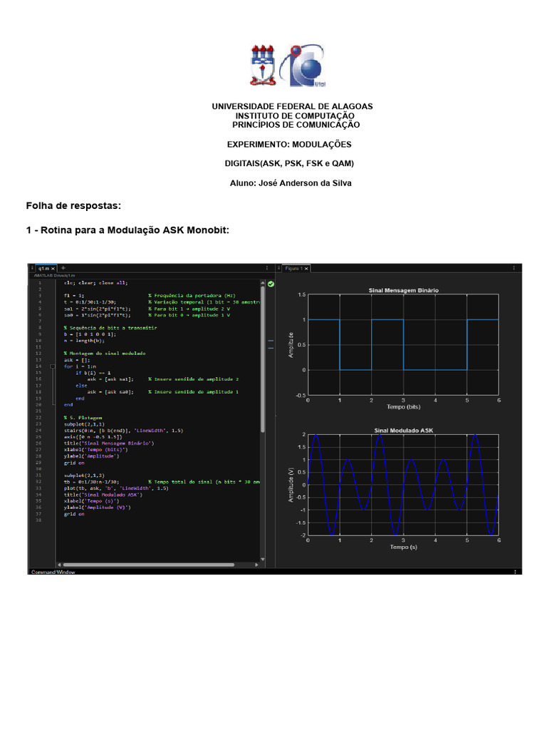Image resolution: width=547 pixels, height=730 pixels.
Task: Open the Command Window panel bar
Action: coord(274,572)
